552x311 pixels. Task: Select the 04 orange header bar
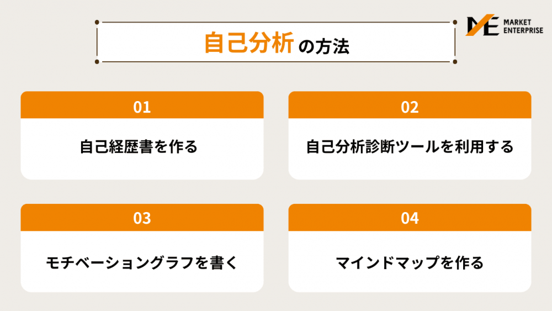pos(410,217)
